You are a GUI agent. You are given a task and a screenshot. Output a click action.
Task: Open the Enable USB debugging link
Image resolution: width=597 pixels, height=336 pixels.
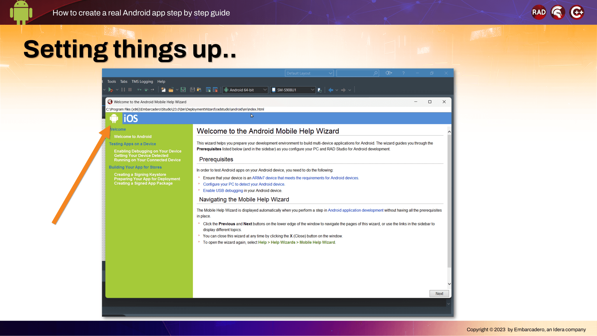click(223, 191)
